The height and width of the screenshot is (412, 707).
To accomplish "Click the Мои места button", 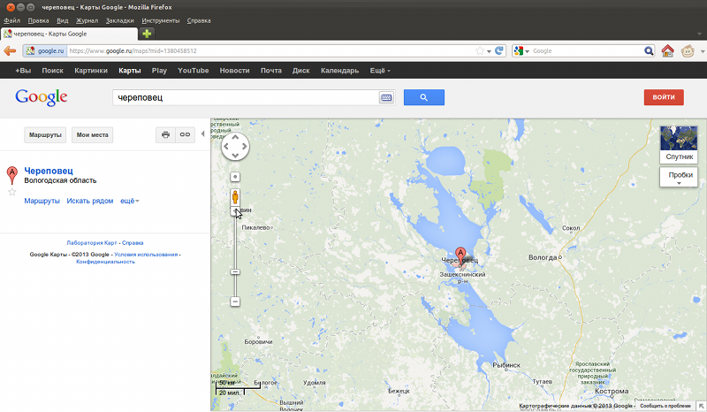I will click(93, 134).
